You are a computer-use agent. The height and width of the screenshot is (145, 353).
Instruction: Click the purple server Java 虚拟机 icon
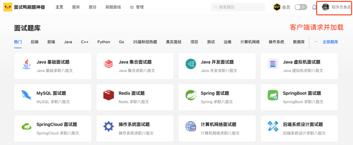coord(273,64)
